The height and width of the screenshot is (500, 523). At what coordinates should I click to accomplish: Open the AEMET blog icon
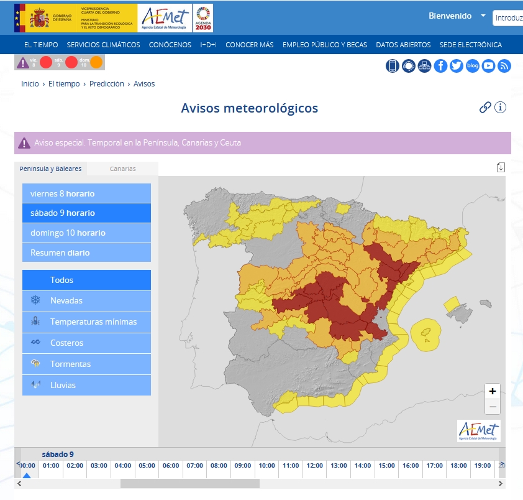pos(472,66)
